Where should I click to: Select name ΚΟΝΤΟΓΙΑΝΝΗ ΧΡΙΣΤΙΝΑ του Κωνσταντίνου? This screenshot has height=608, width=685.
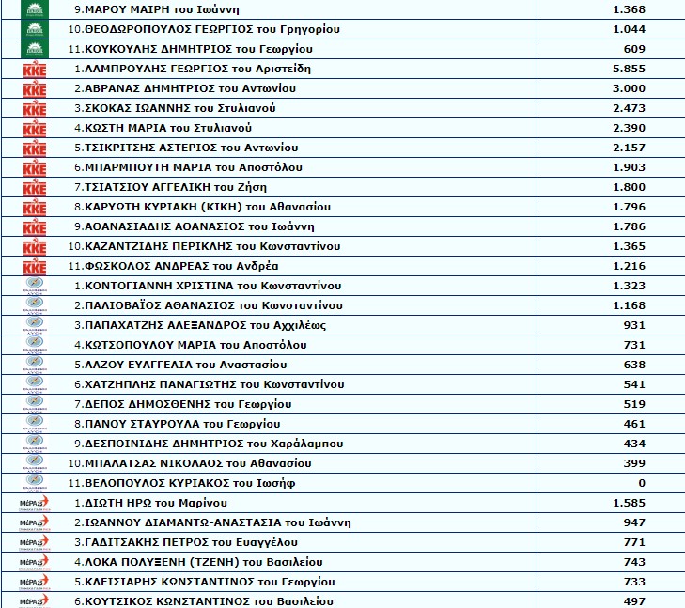coord(212,286)
